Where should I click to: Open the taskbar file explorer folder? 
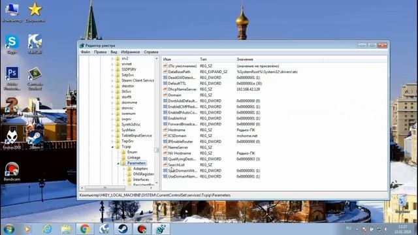click(66, 229)
